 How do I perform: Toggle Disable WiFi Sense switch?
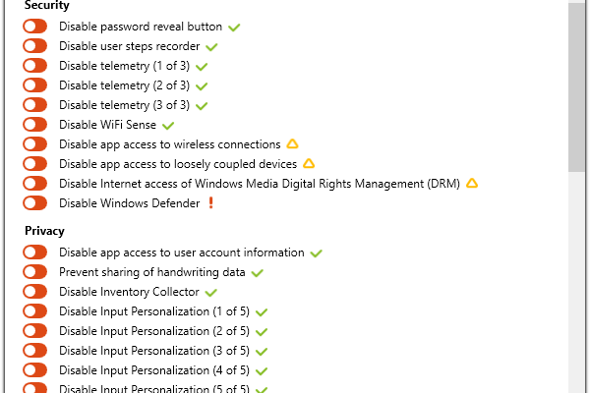tap(35, 125)
